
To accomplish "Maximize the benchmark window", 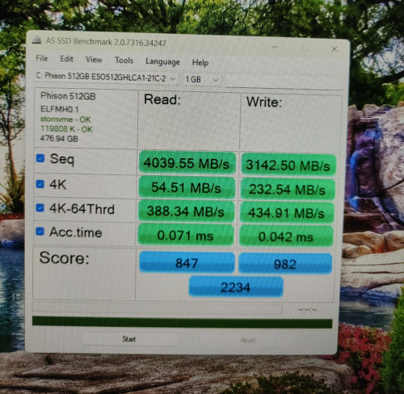I will (x=305, y=48).
